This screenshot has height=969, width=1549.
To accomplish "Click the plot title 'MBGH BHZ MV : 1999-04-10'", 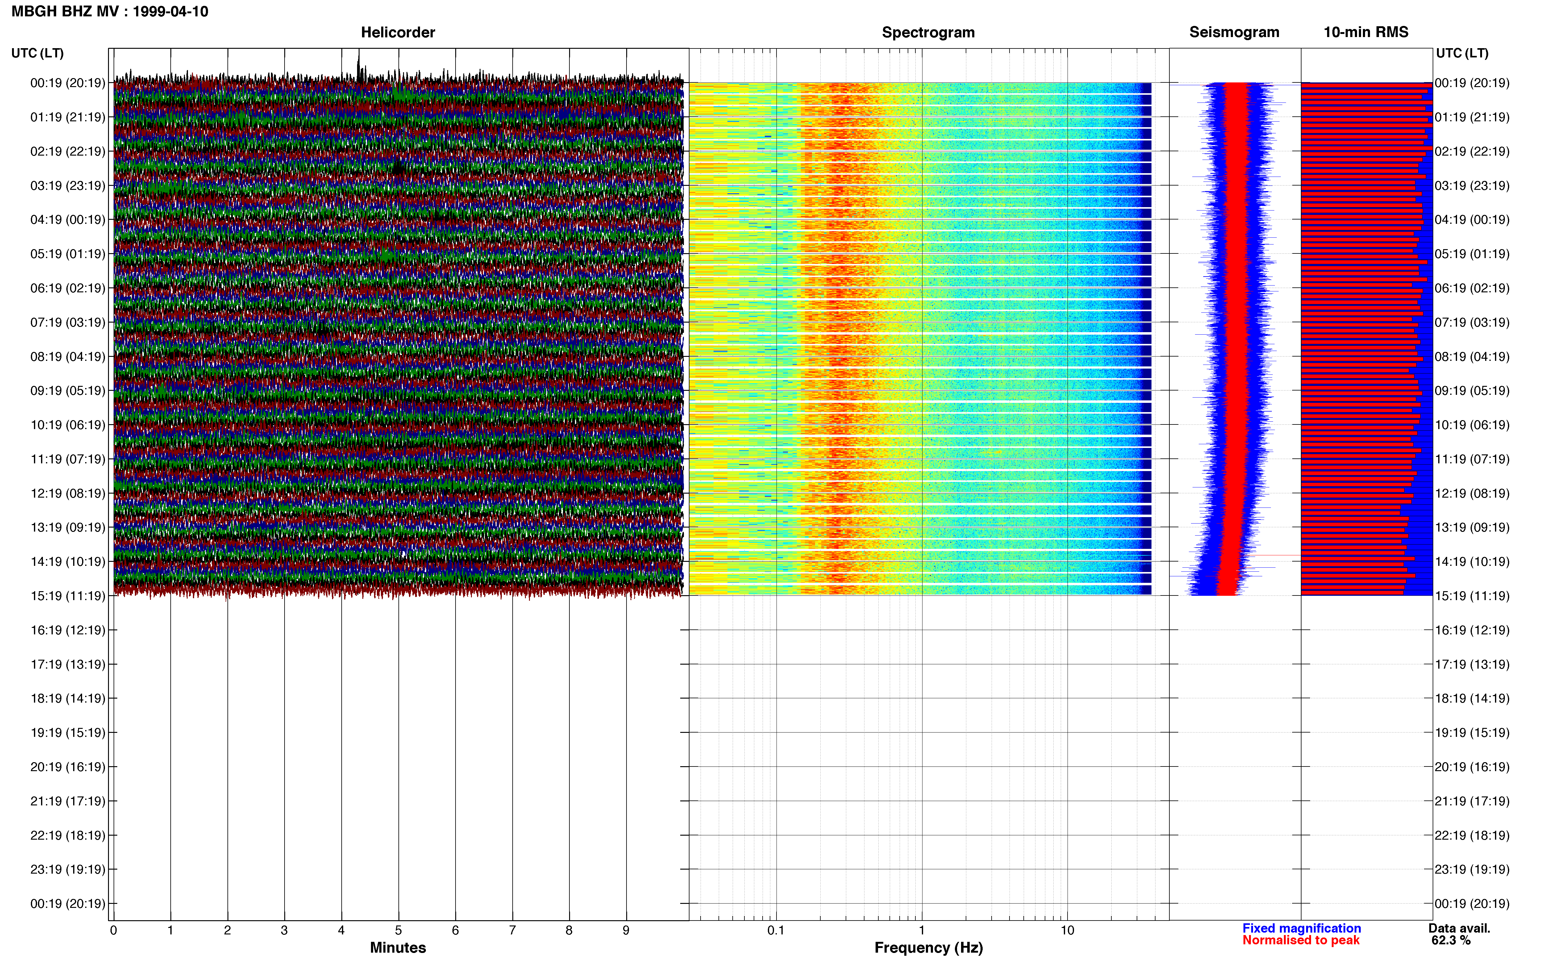I will pos(110,11).
